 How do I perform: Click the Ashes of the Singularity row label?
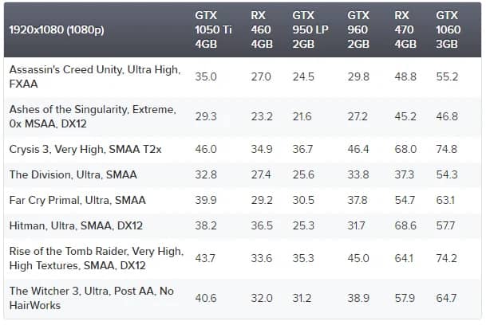point(93,116)
